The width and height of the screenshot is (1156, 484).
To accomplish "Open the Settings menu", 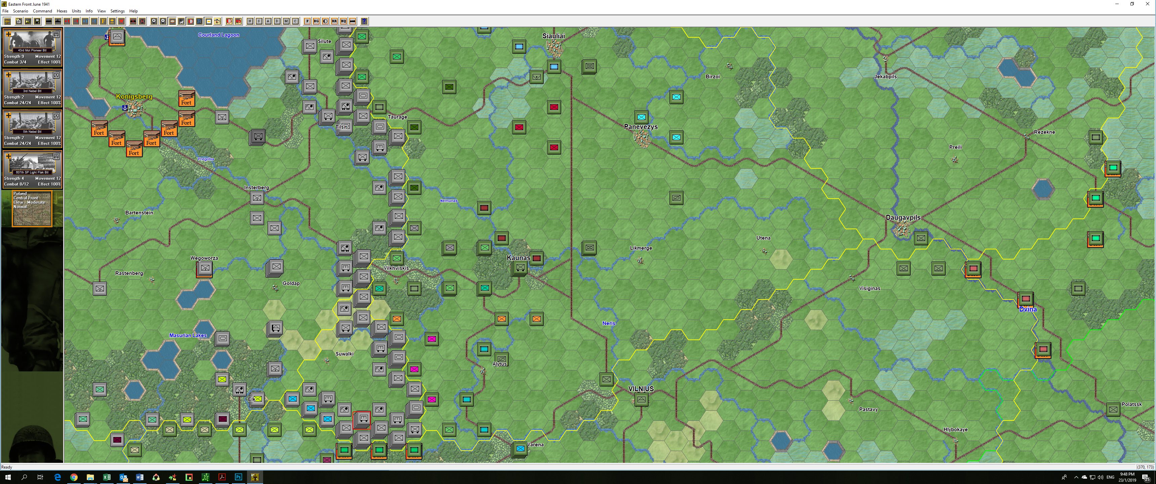I will [118, 11].
